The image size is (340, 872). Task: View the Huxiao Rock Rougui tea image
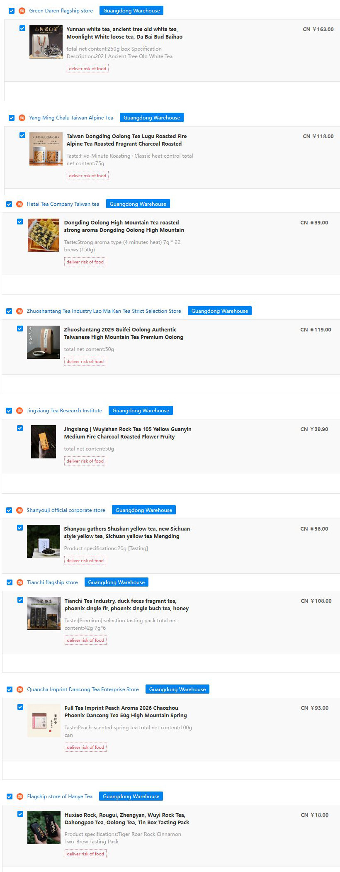pos(44,828)
